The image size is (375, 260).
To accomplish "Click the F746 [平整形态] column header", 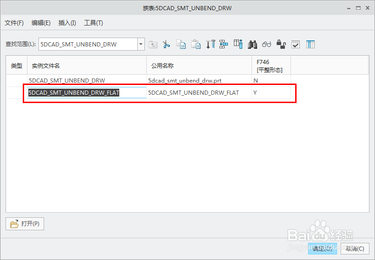I will (271, 65).
